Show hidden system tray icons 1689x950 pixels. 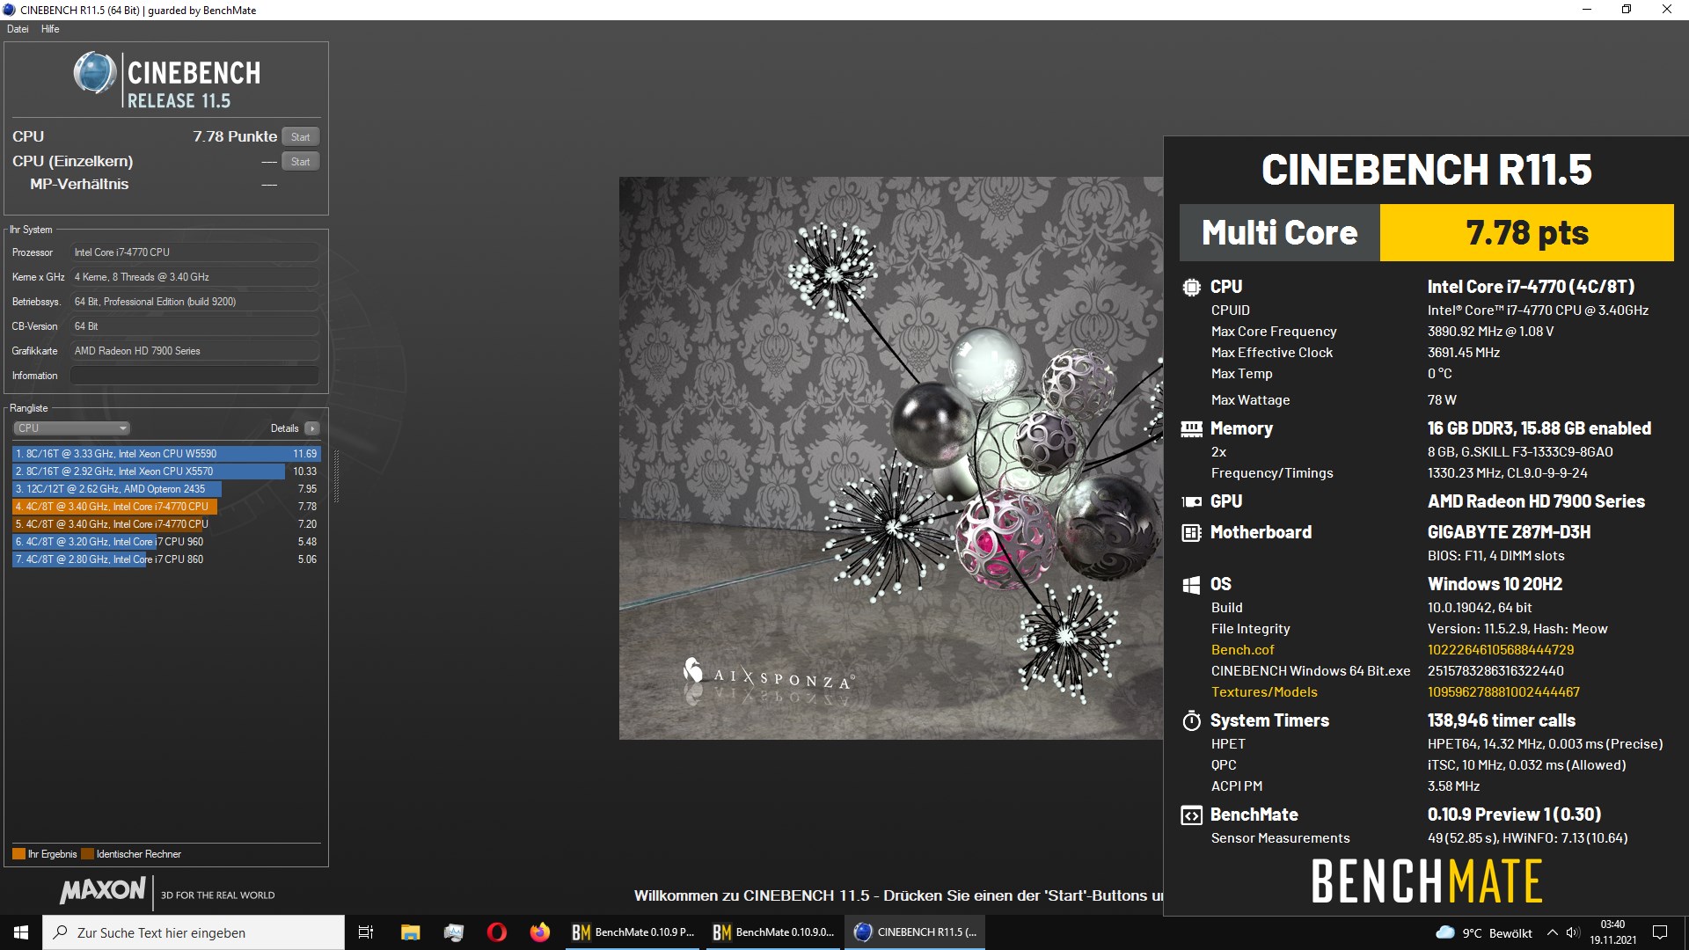pyautogui.click(x=1552, y=932)
